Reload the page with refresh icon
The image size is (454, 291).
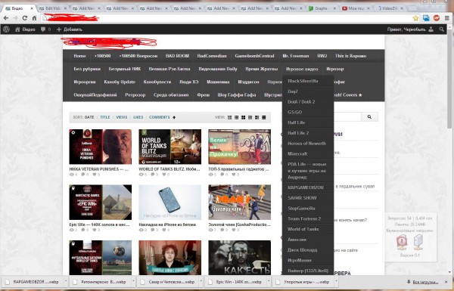25,18
